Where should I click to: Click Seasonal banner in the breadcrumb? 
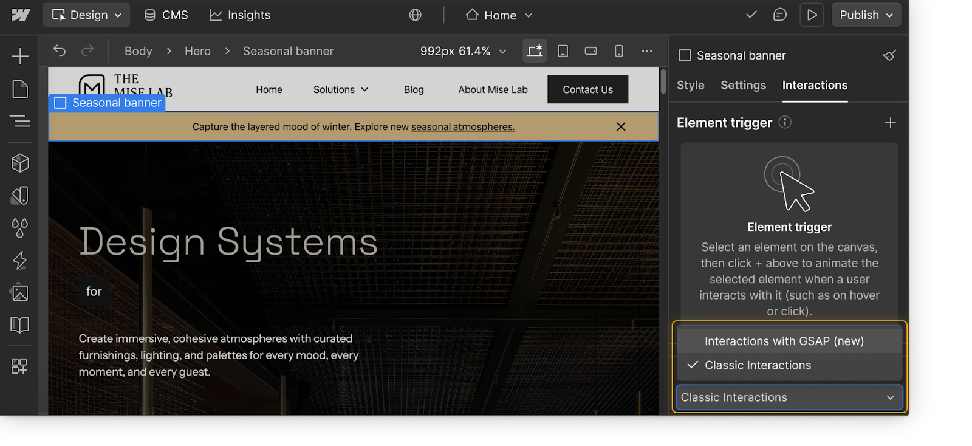pyautogui.click(x=288, y=51)
